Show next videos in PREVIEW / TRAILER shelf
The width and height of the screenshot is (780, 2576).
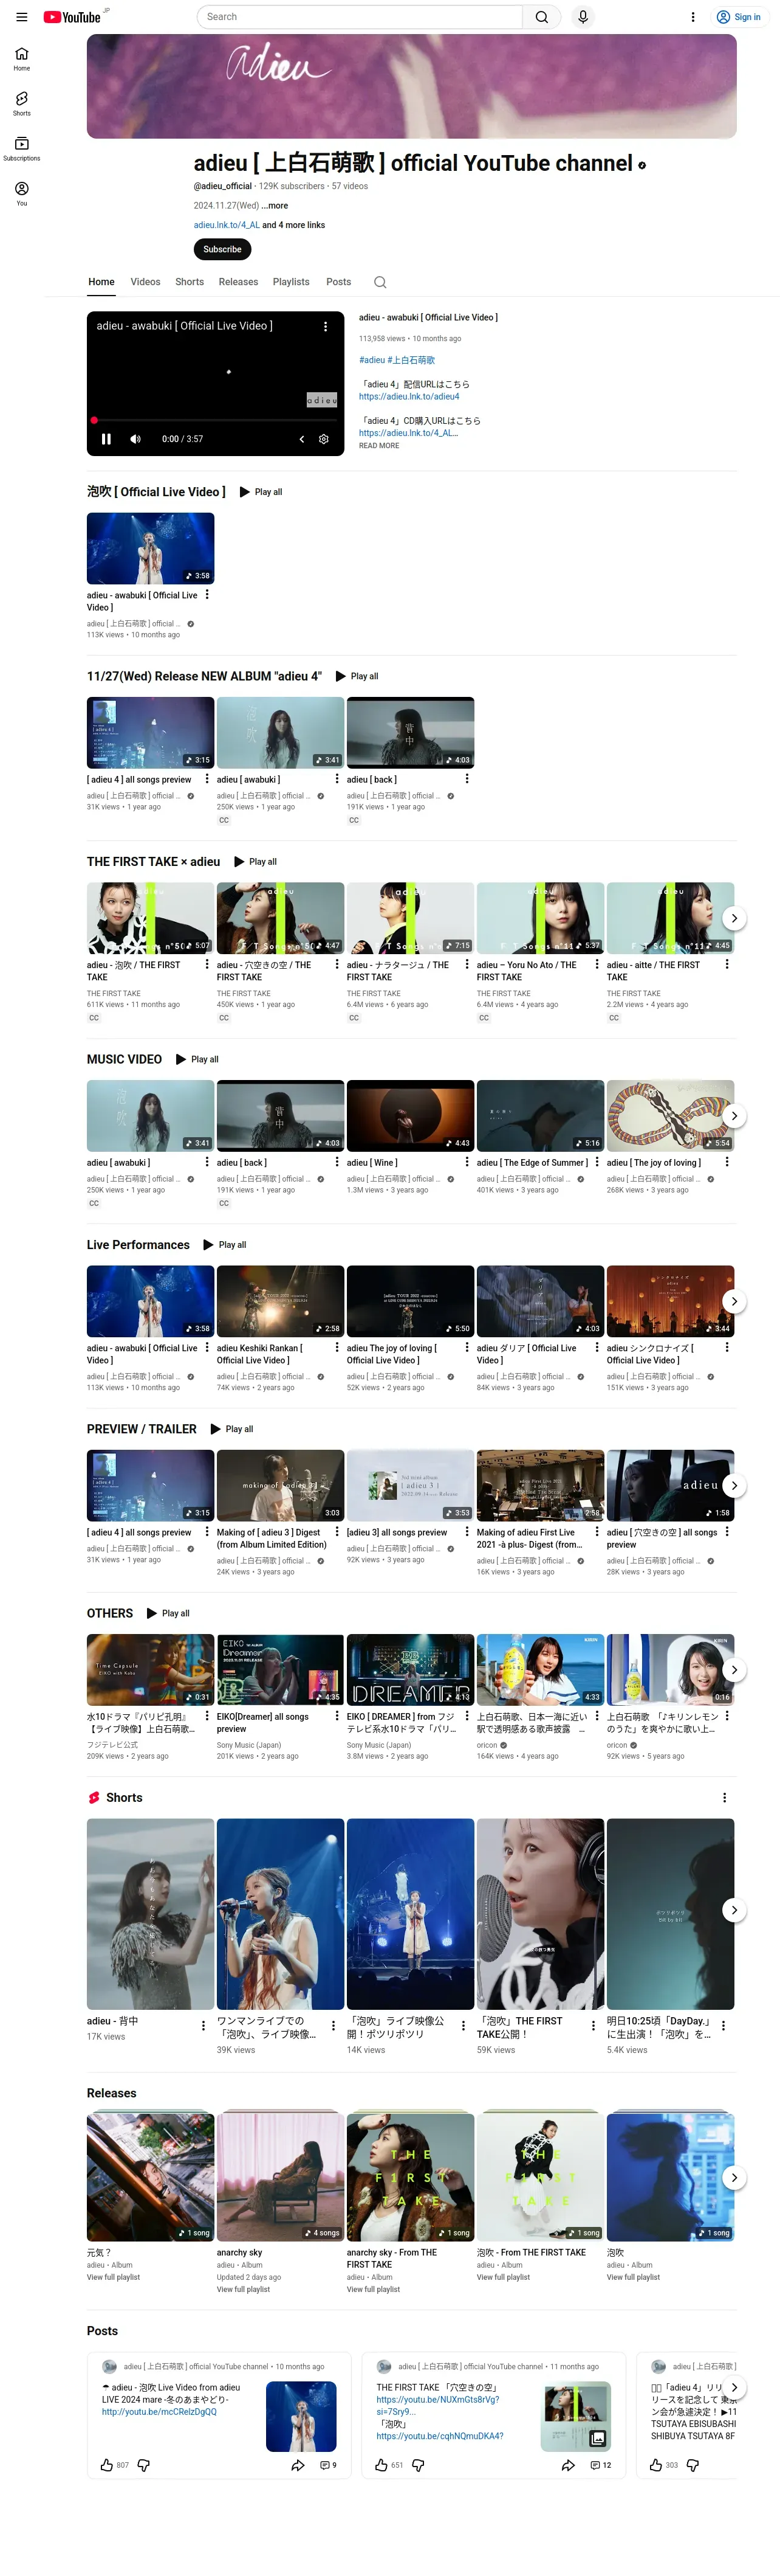734,1485
